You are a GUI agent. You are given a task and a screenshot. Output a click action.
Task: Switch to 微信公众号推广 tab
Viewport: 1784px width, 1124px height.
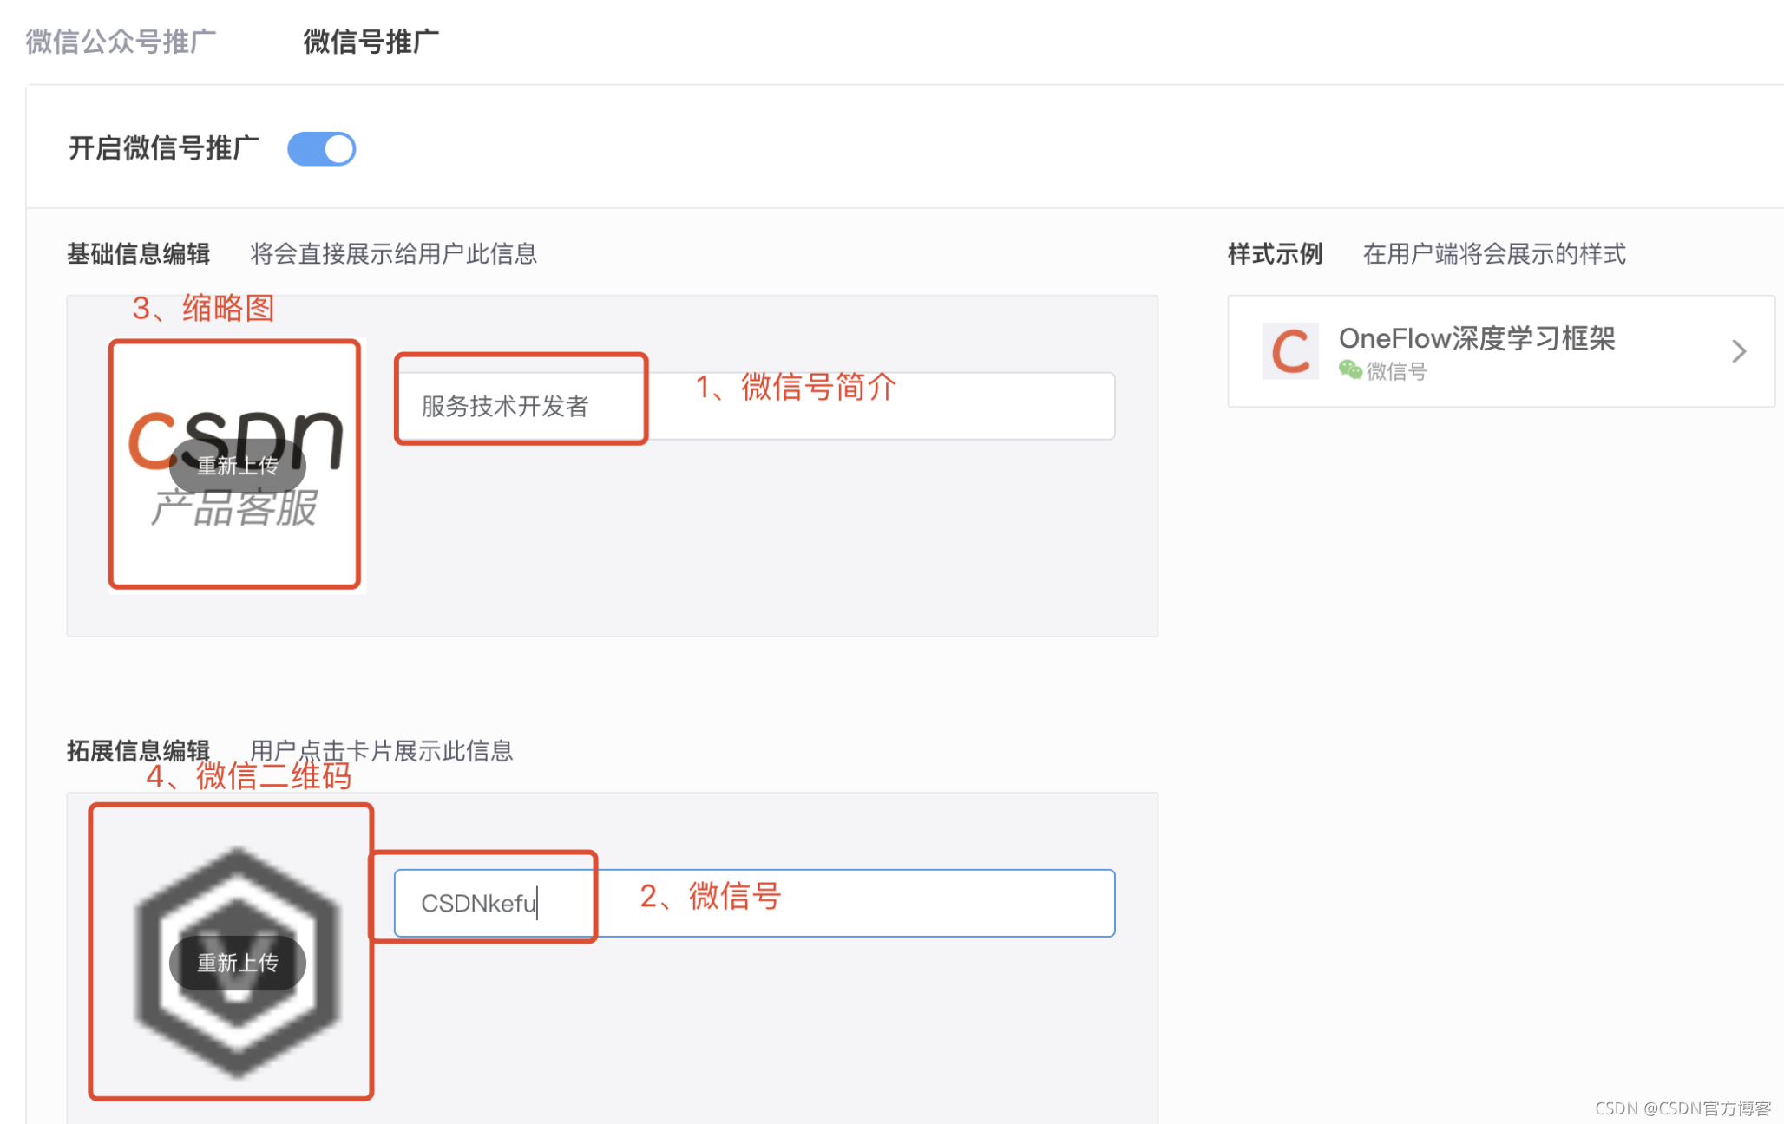121,41
